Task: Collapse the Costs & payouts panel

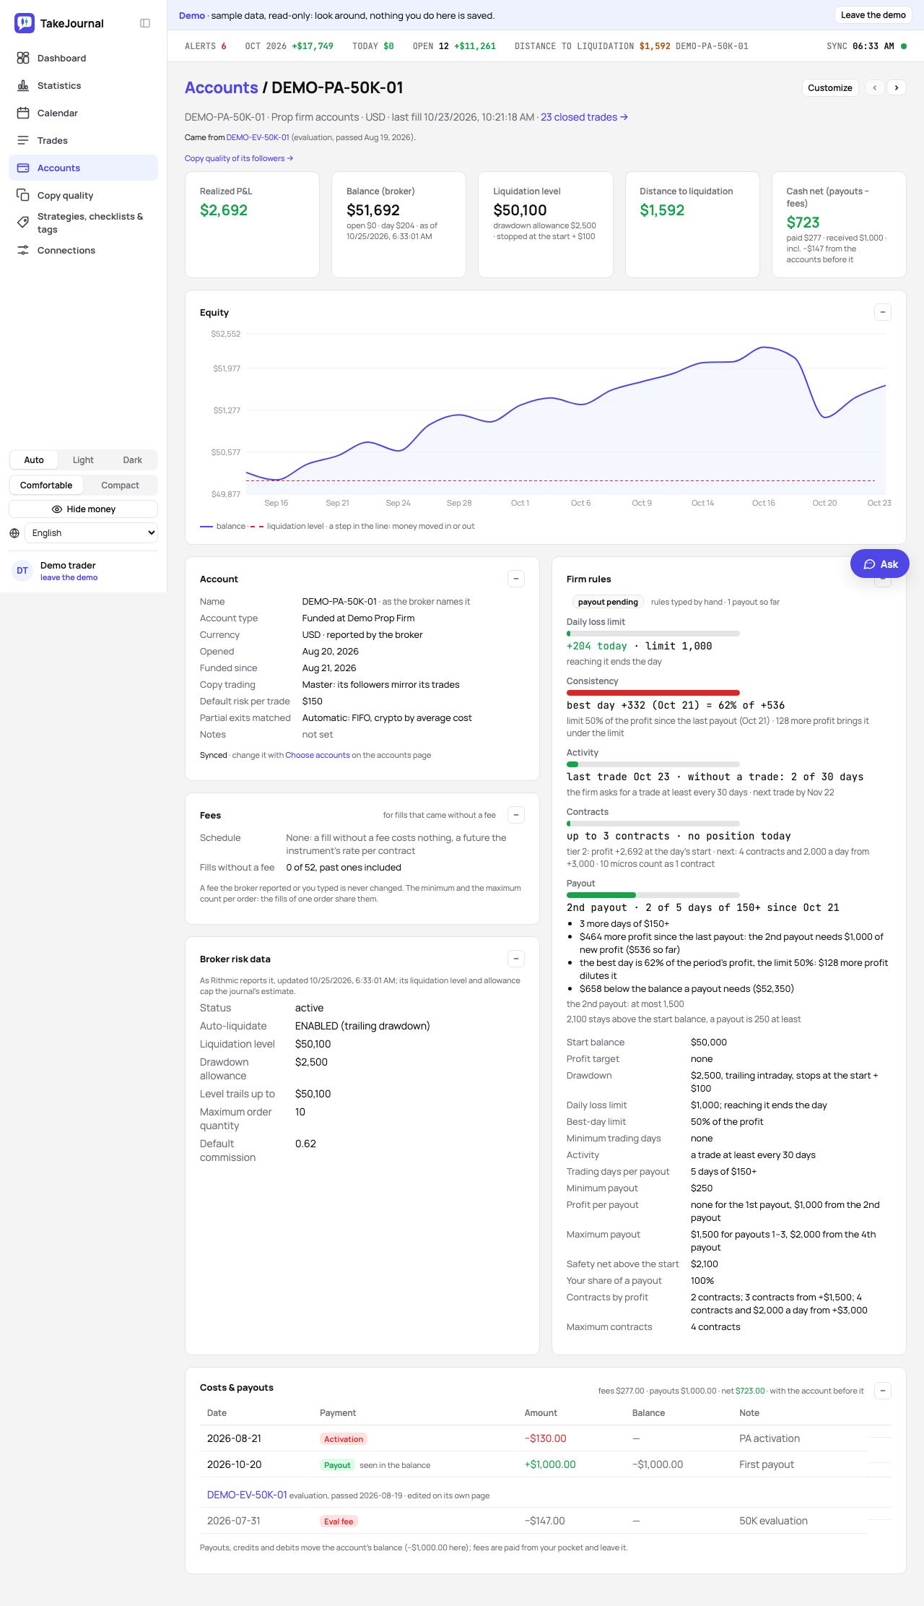Action: coord(883,1391)
